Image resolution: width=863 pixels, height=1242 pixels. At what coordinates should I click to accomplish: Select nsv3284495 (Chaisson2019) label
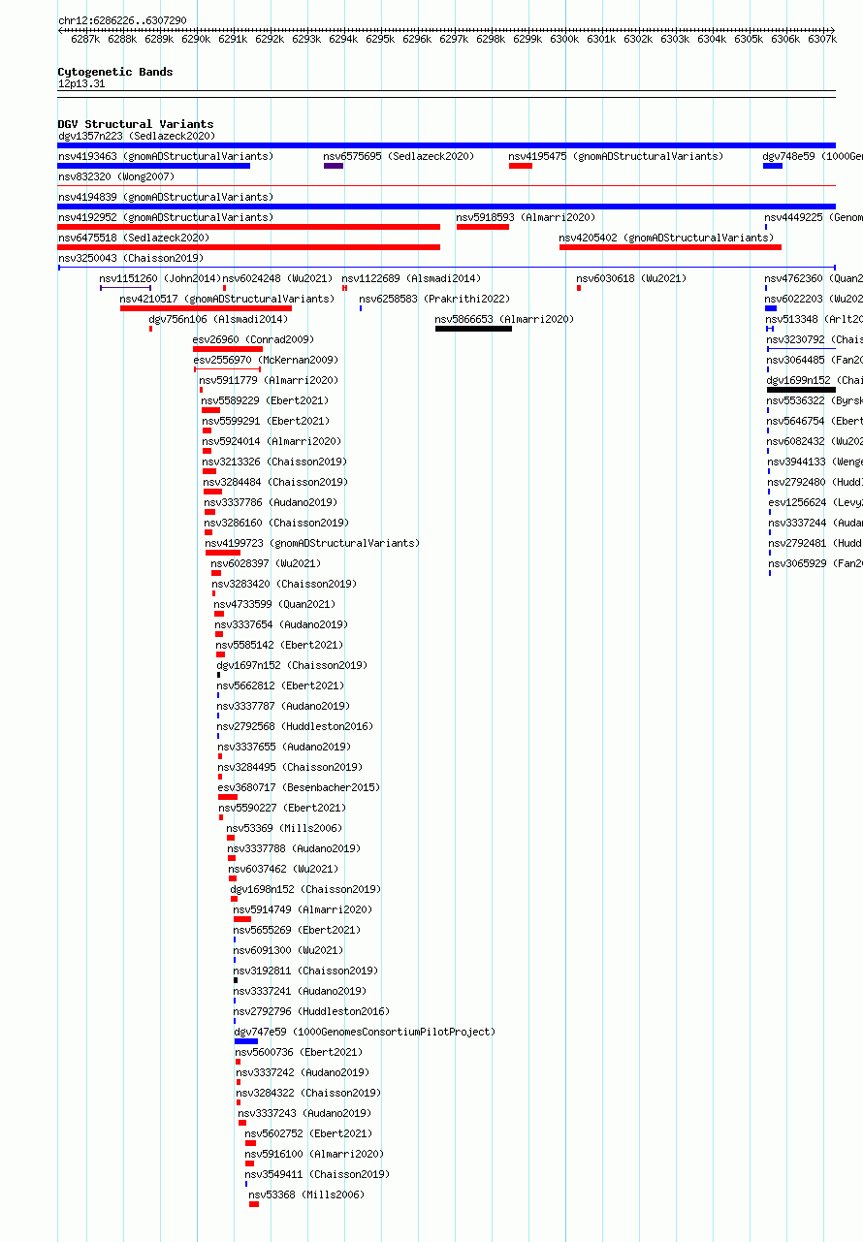[x=290, y=767]
